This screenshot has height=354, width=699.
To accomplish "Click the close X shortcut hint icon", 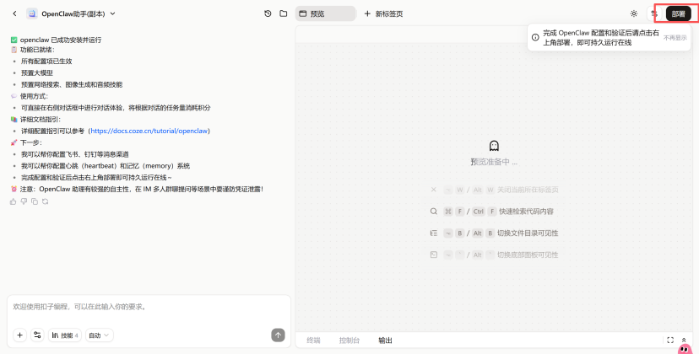I will (434, 190).
